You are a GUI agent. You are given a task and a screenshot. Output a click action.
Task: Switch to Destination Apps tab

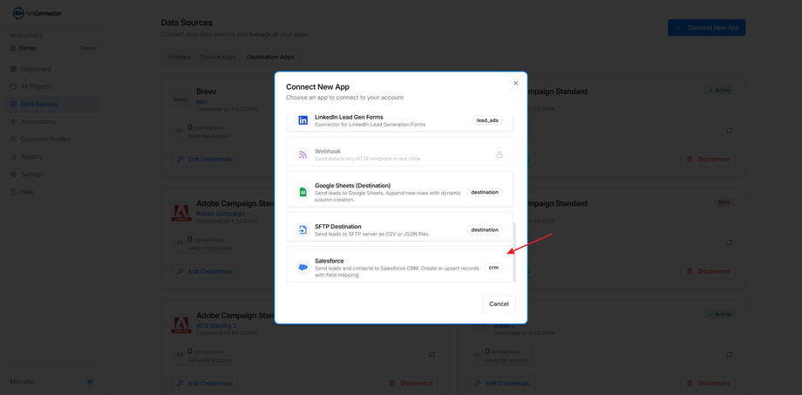pyautogui.click(x=270, y=57)
